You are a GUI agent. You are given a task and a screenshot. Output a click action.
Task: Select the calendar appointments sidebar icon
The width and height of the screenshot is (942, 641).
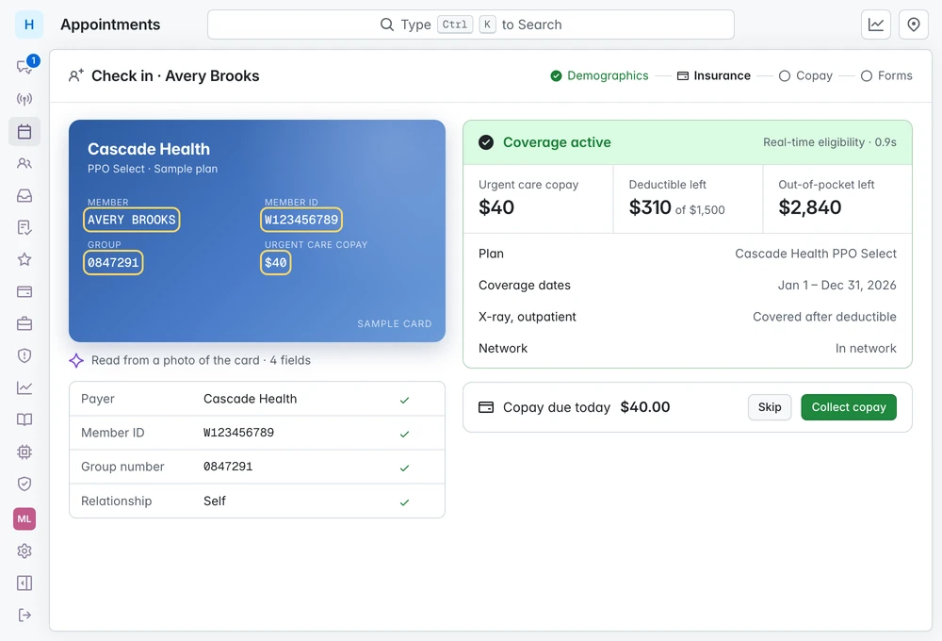coord(24,131)
